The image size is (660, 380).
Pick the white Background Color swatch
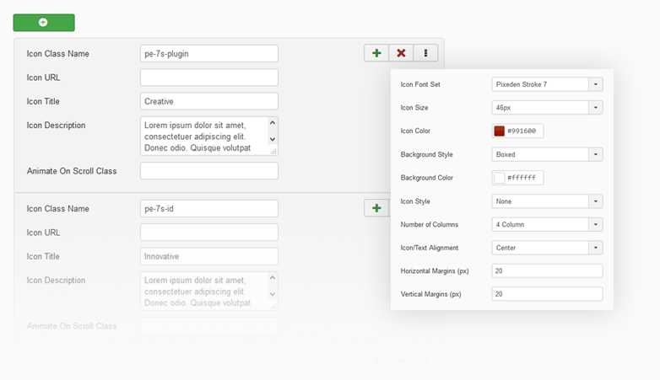(499, 178)
